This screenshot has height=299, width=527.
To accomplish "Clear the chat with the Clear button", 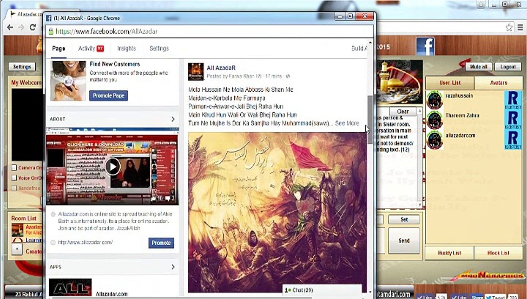I will coord(403,112).
